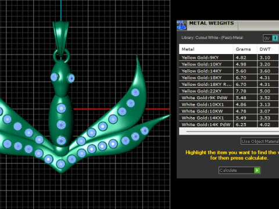Screen dimensions: 279x209
Task: Click the Metal Weights scale icon
Action: (x=182, y=26)
